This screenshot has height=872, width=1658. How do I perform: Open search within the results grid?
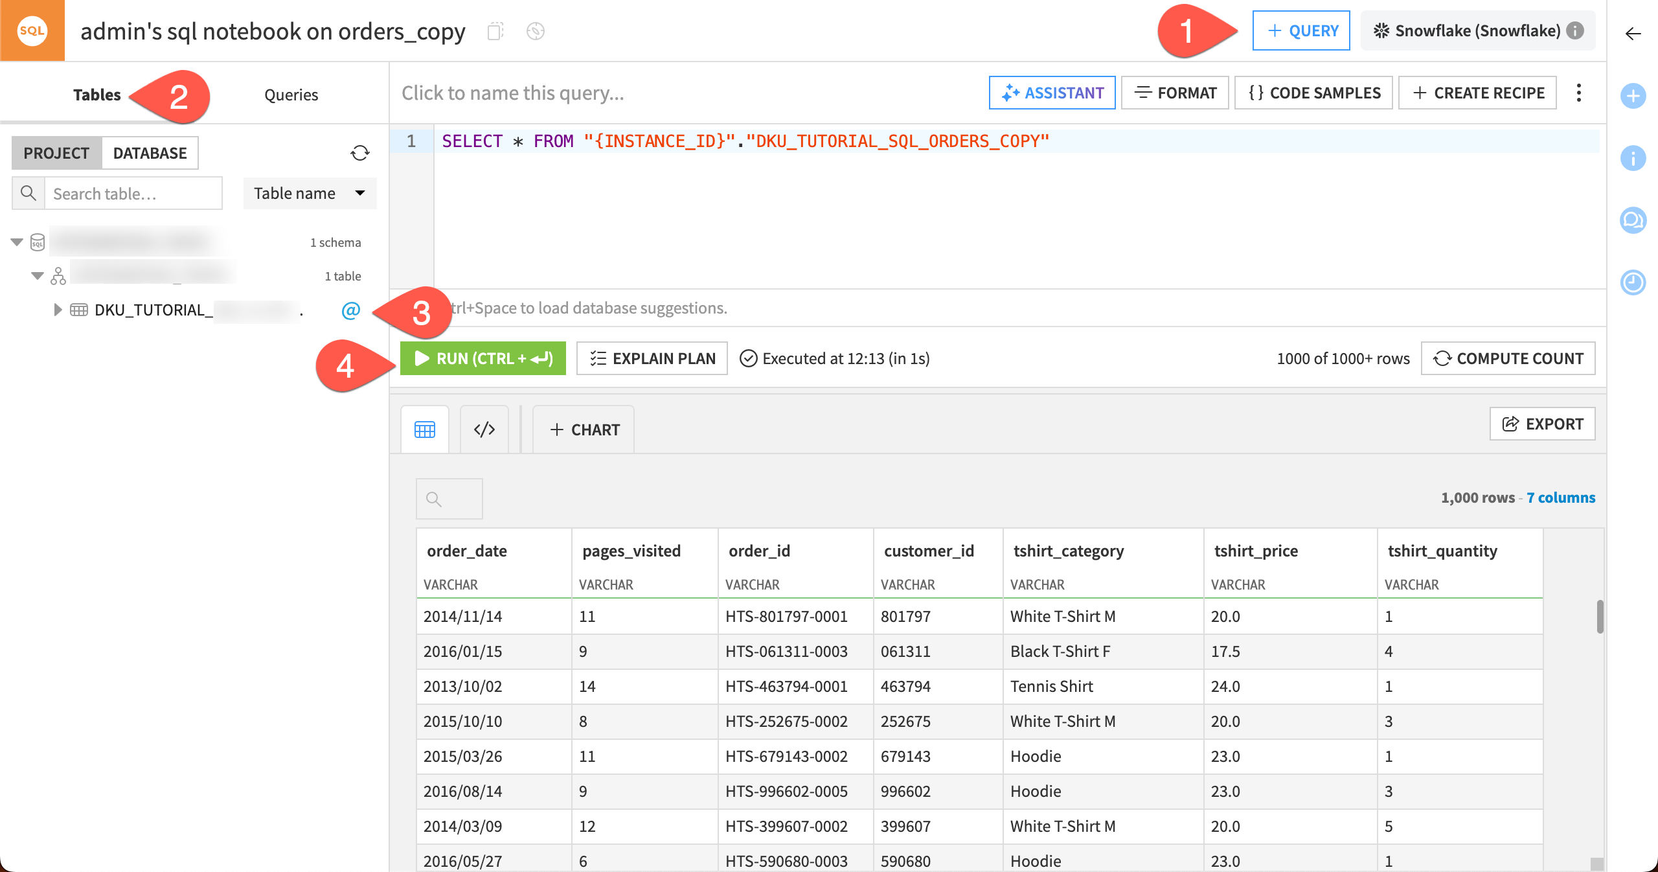tap(448, 498)
